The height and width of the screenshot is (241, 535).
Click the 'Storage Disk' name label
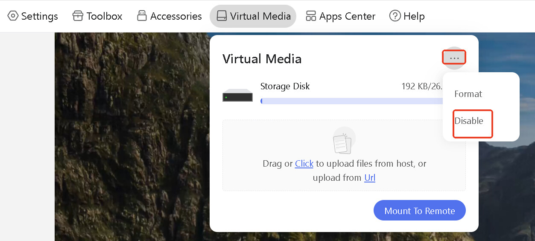(x=285, y=86)
